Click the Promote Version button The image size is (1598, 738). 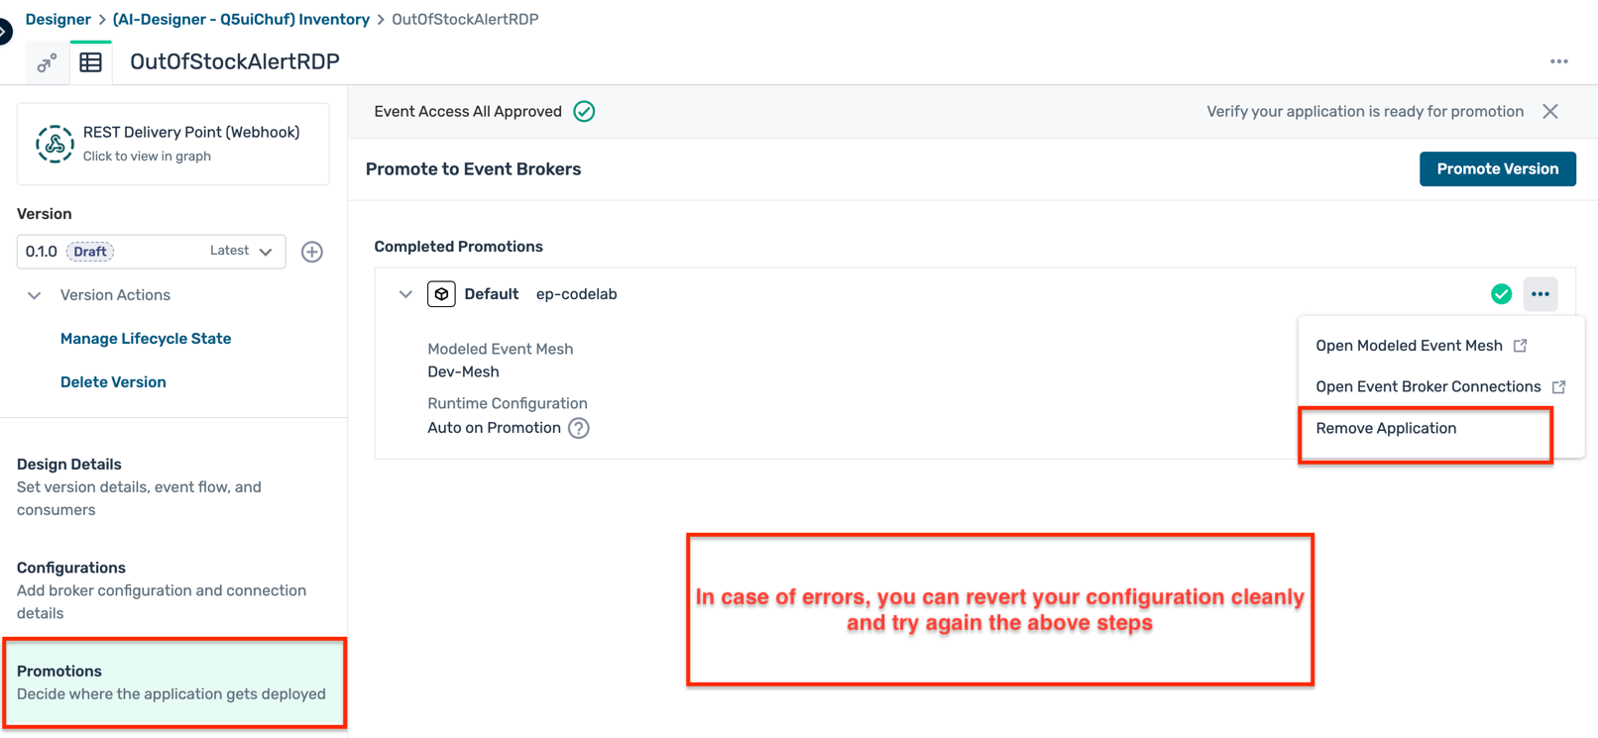[x=1497, y=169]
